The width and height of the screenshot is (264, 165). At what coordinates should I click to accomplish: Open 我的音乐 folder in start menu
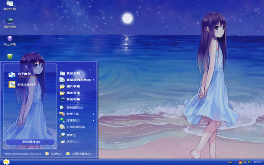(70, 93)
